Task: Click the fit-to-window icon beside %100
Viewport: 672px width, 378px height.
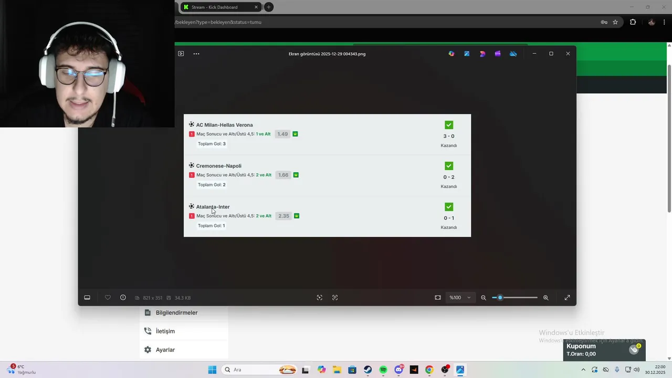Action: pos(438,298)
